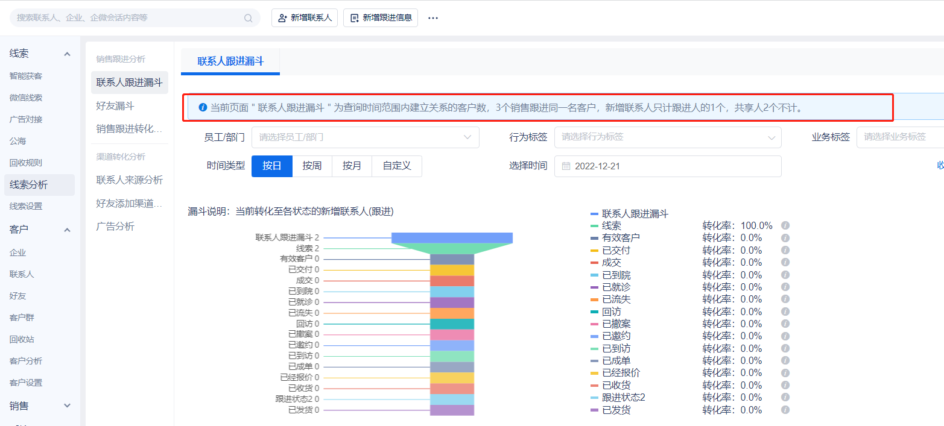Open the 员工/部门 dropdown
Viewport: 944px width, 426px height.
(366, 137)
